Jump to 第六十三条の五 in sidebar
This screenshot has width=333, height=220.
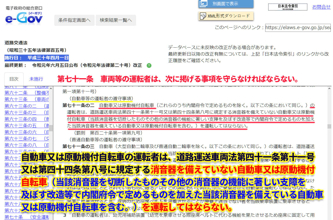(27, 125)
